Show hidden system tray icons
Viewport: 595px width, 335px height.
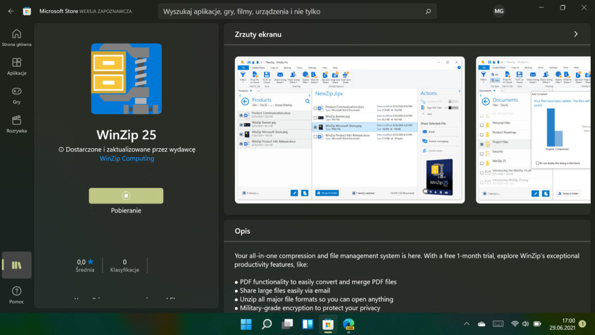click(x=466, y=324)
